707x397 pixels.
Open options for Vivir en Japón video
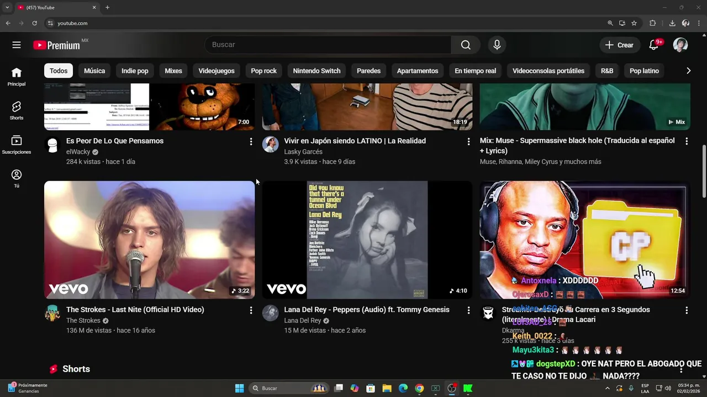pos(468,142)
